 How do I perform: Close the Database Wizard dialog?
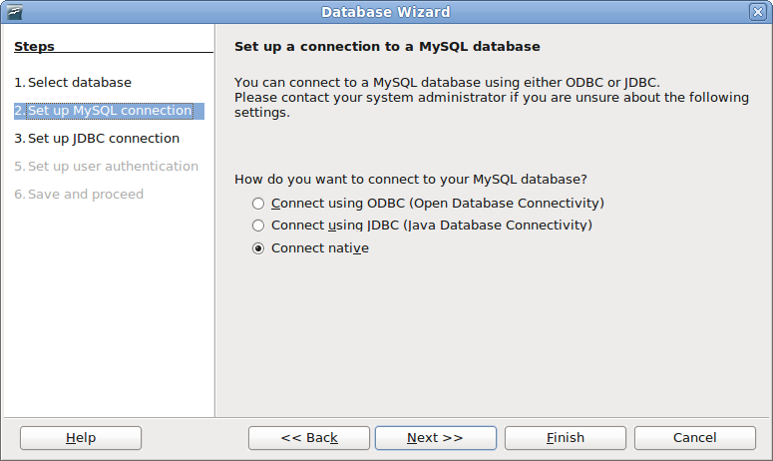(757, 12)
